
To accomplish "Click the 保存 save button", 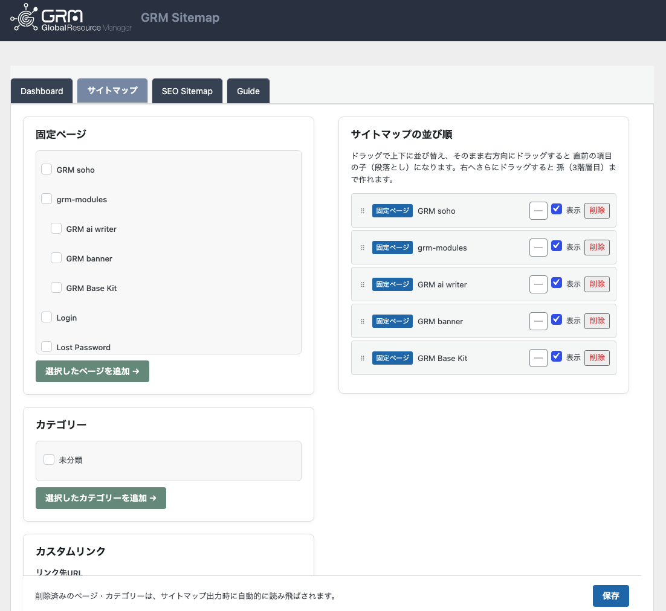I will (611, 596).
